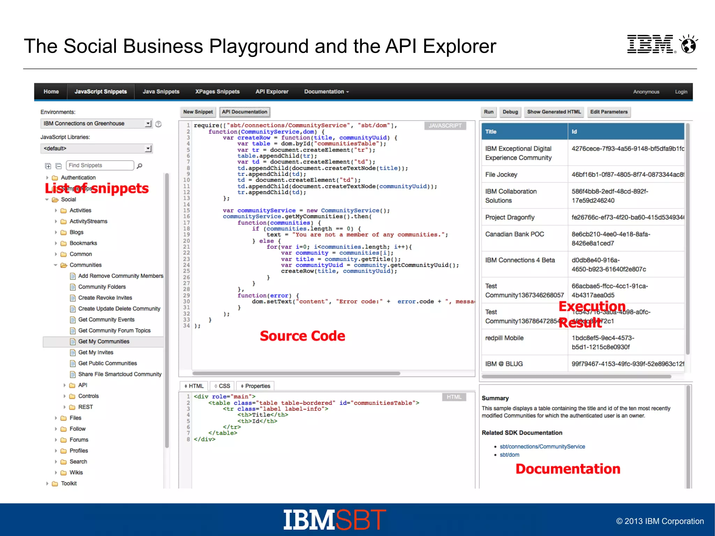Expand the Follow tree node

[56, 429]
